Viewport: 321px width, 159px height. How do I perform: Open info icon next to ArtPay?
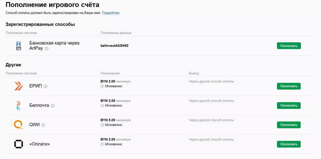pyautogui.click(x=47, y=49)
